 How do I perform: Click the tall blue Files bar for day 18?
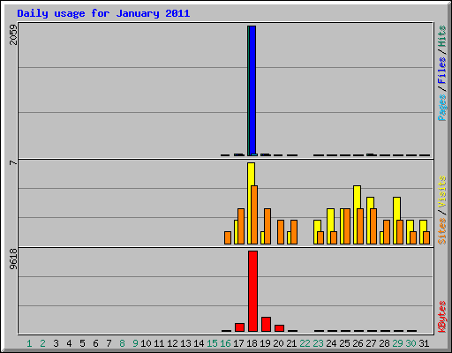252,91
